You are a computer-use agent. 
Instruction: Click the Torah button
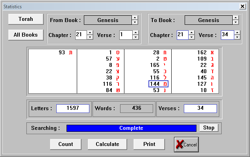[x=26, y=19]
